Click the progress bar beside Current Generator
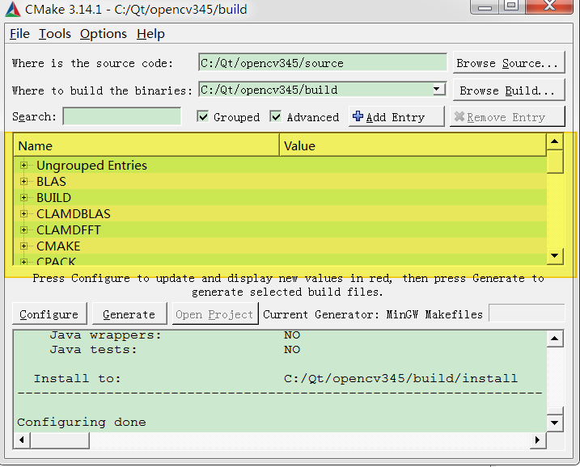Image resolution: width=580 pixels, height=467 pixels. 527,313
